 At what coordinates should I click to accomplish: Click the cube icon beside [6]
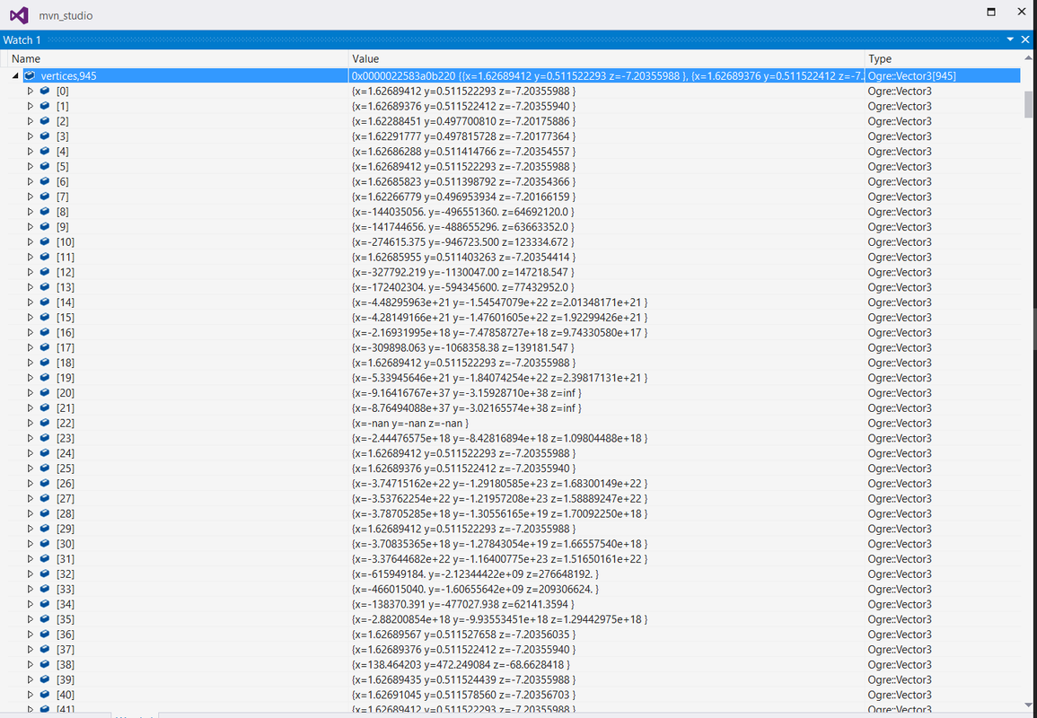coord(45,181)
